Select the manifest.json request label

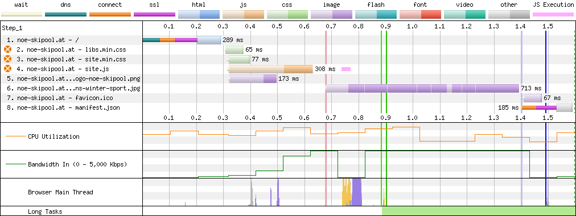point(63,108)
